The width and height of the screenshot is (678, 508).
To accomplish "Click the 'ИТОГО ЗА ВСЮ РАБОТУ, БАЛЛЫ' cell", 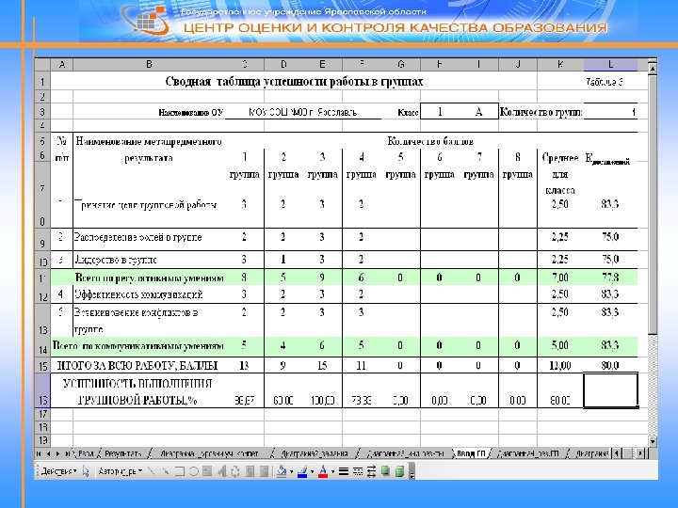I will pyautogui.click(x=137, y=366).
